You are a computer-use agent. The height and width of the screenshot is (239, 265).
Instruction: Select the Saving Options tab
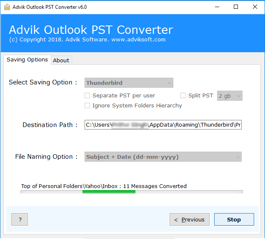[27, 60]
